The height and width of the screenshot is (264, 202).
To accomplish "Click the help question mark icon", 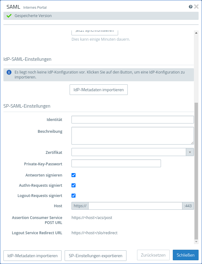I will pos(191,7).
